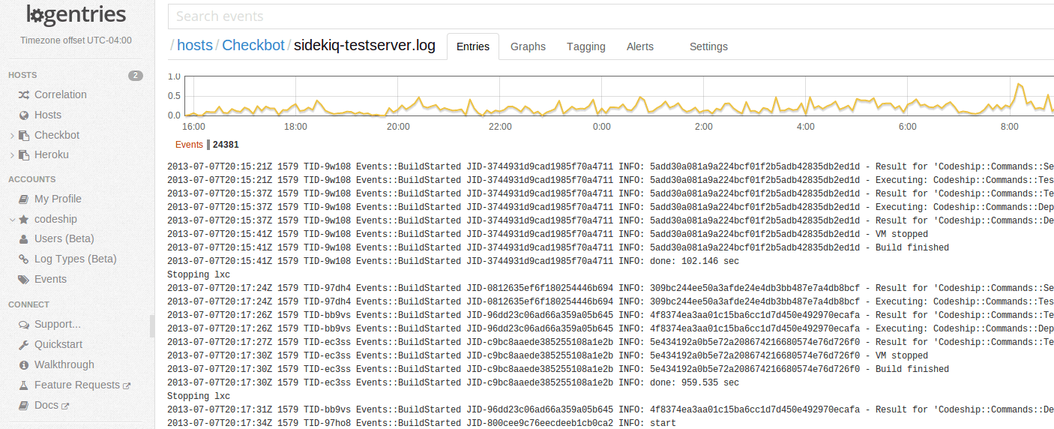Open the Graphs tab
Image resolution: width=1054 pixels, height=429 pixels.
528,46
